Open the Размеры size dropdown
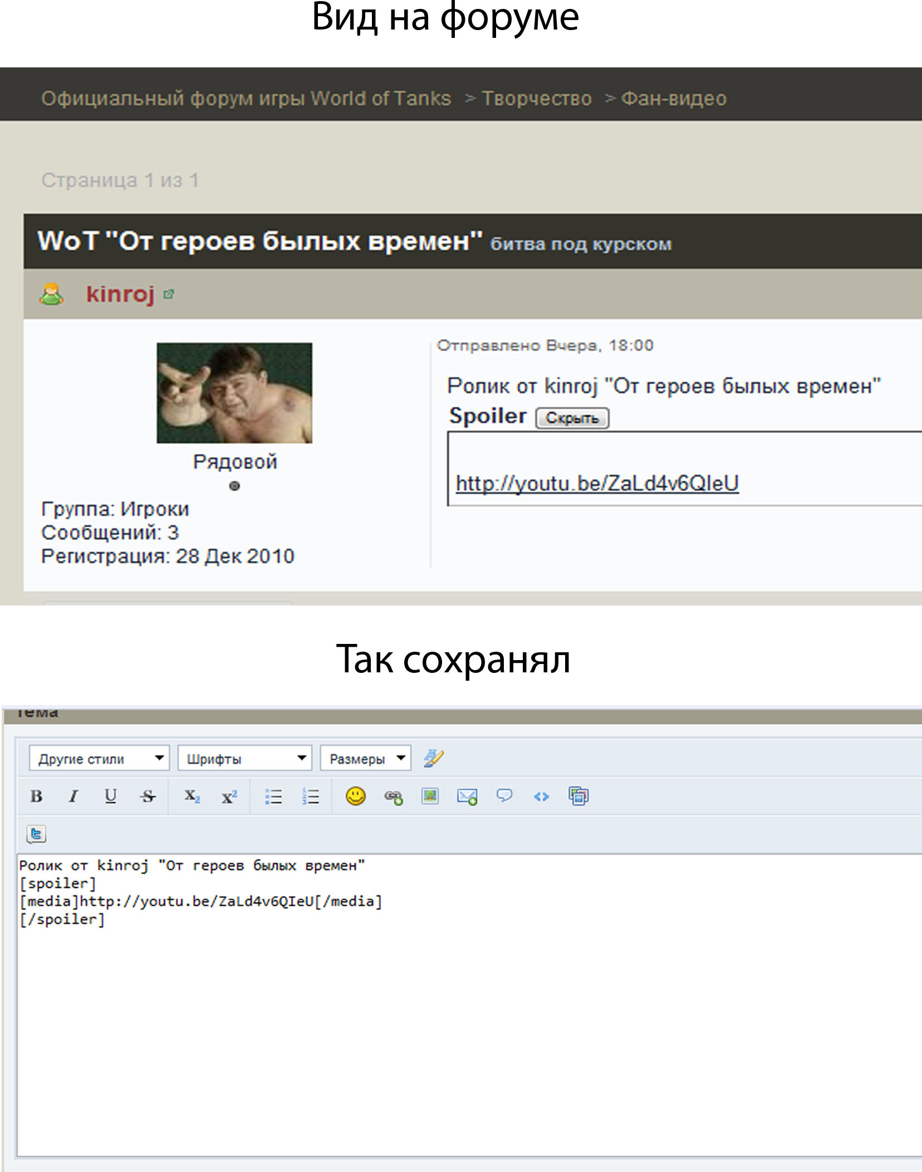Image resolution: width=922 pixels, height=1172 pixels. coord(365,758)
